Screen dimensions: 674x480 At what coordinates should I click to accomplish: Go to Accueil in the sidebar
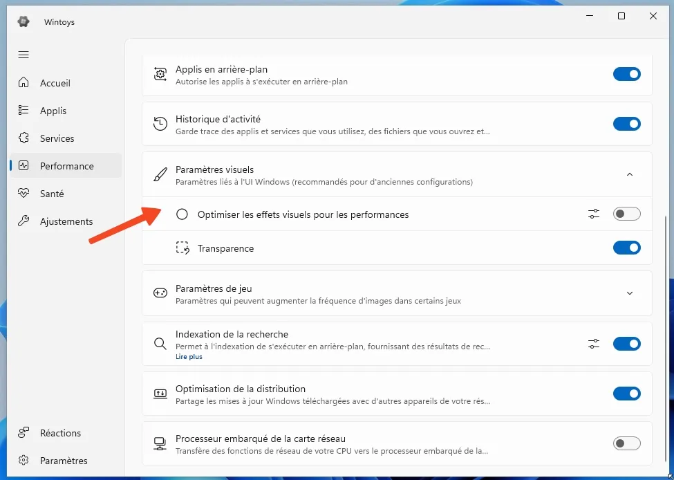pos(55,83)
